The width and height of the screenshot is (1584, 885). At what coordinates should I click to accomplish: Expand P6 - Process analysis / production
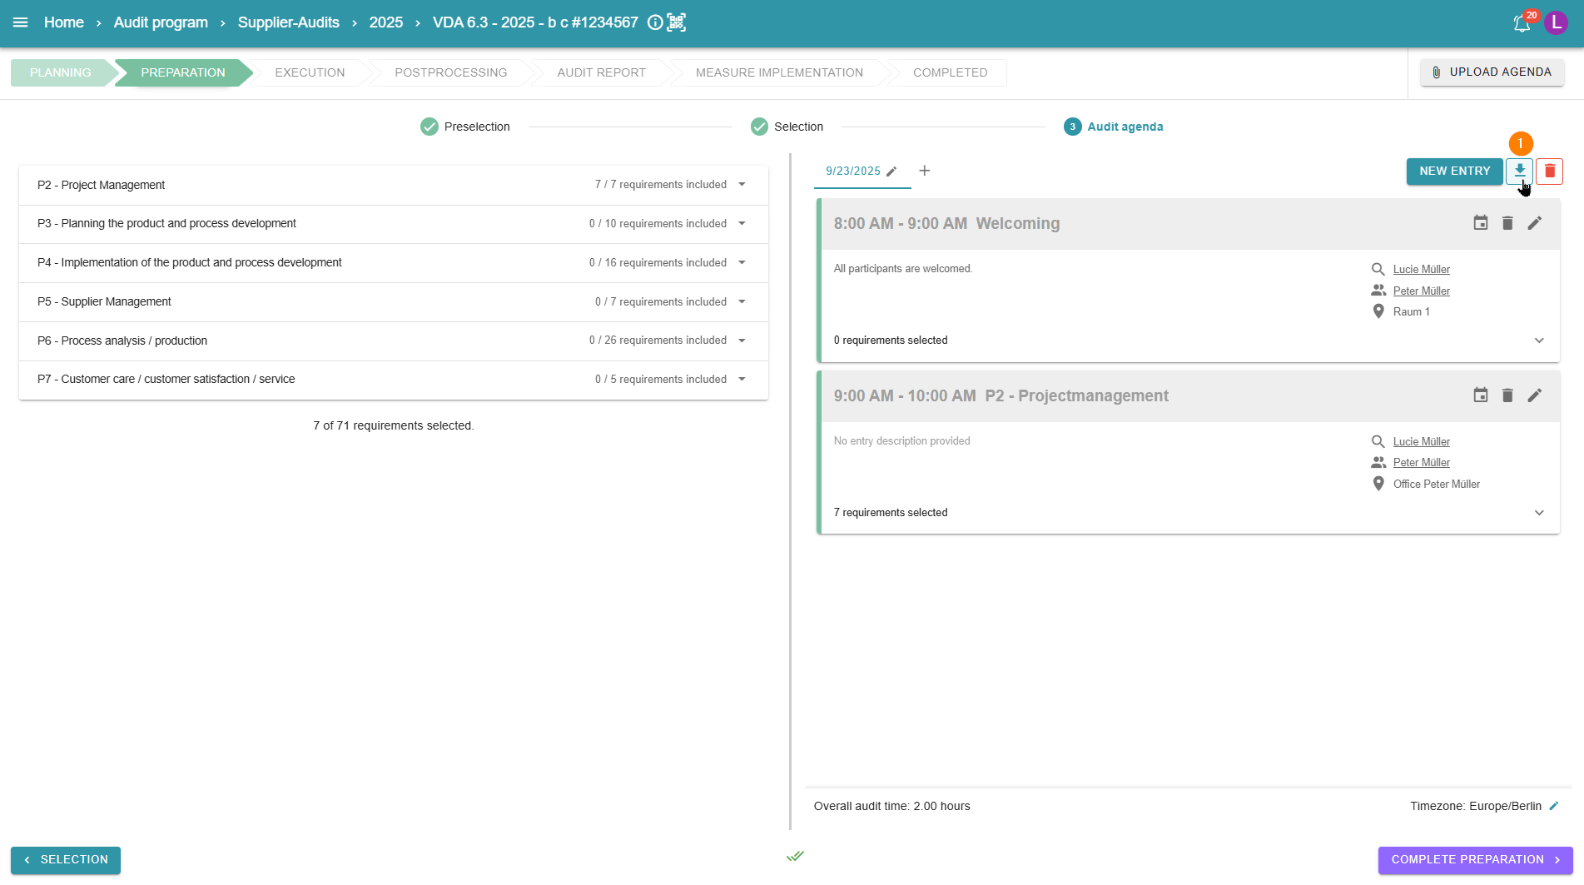742,341
